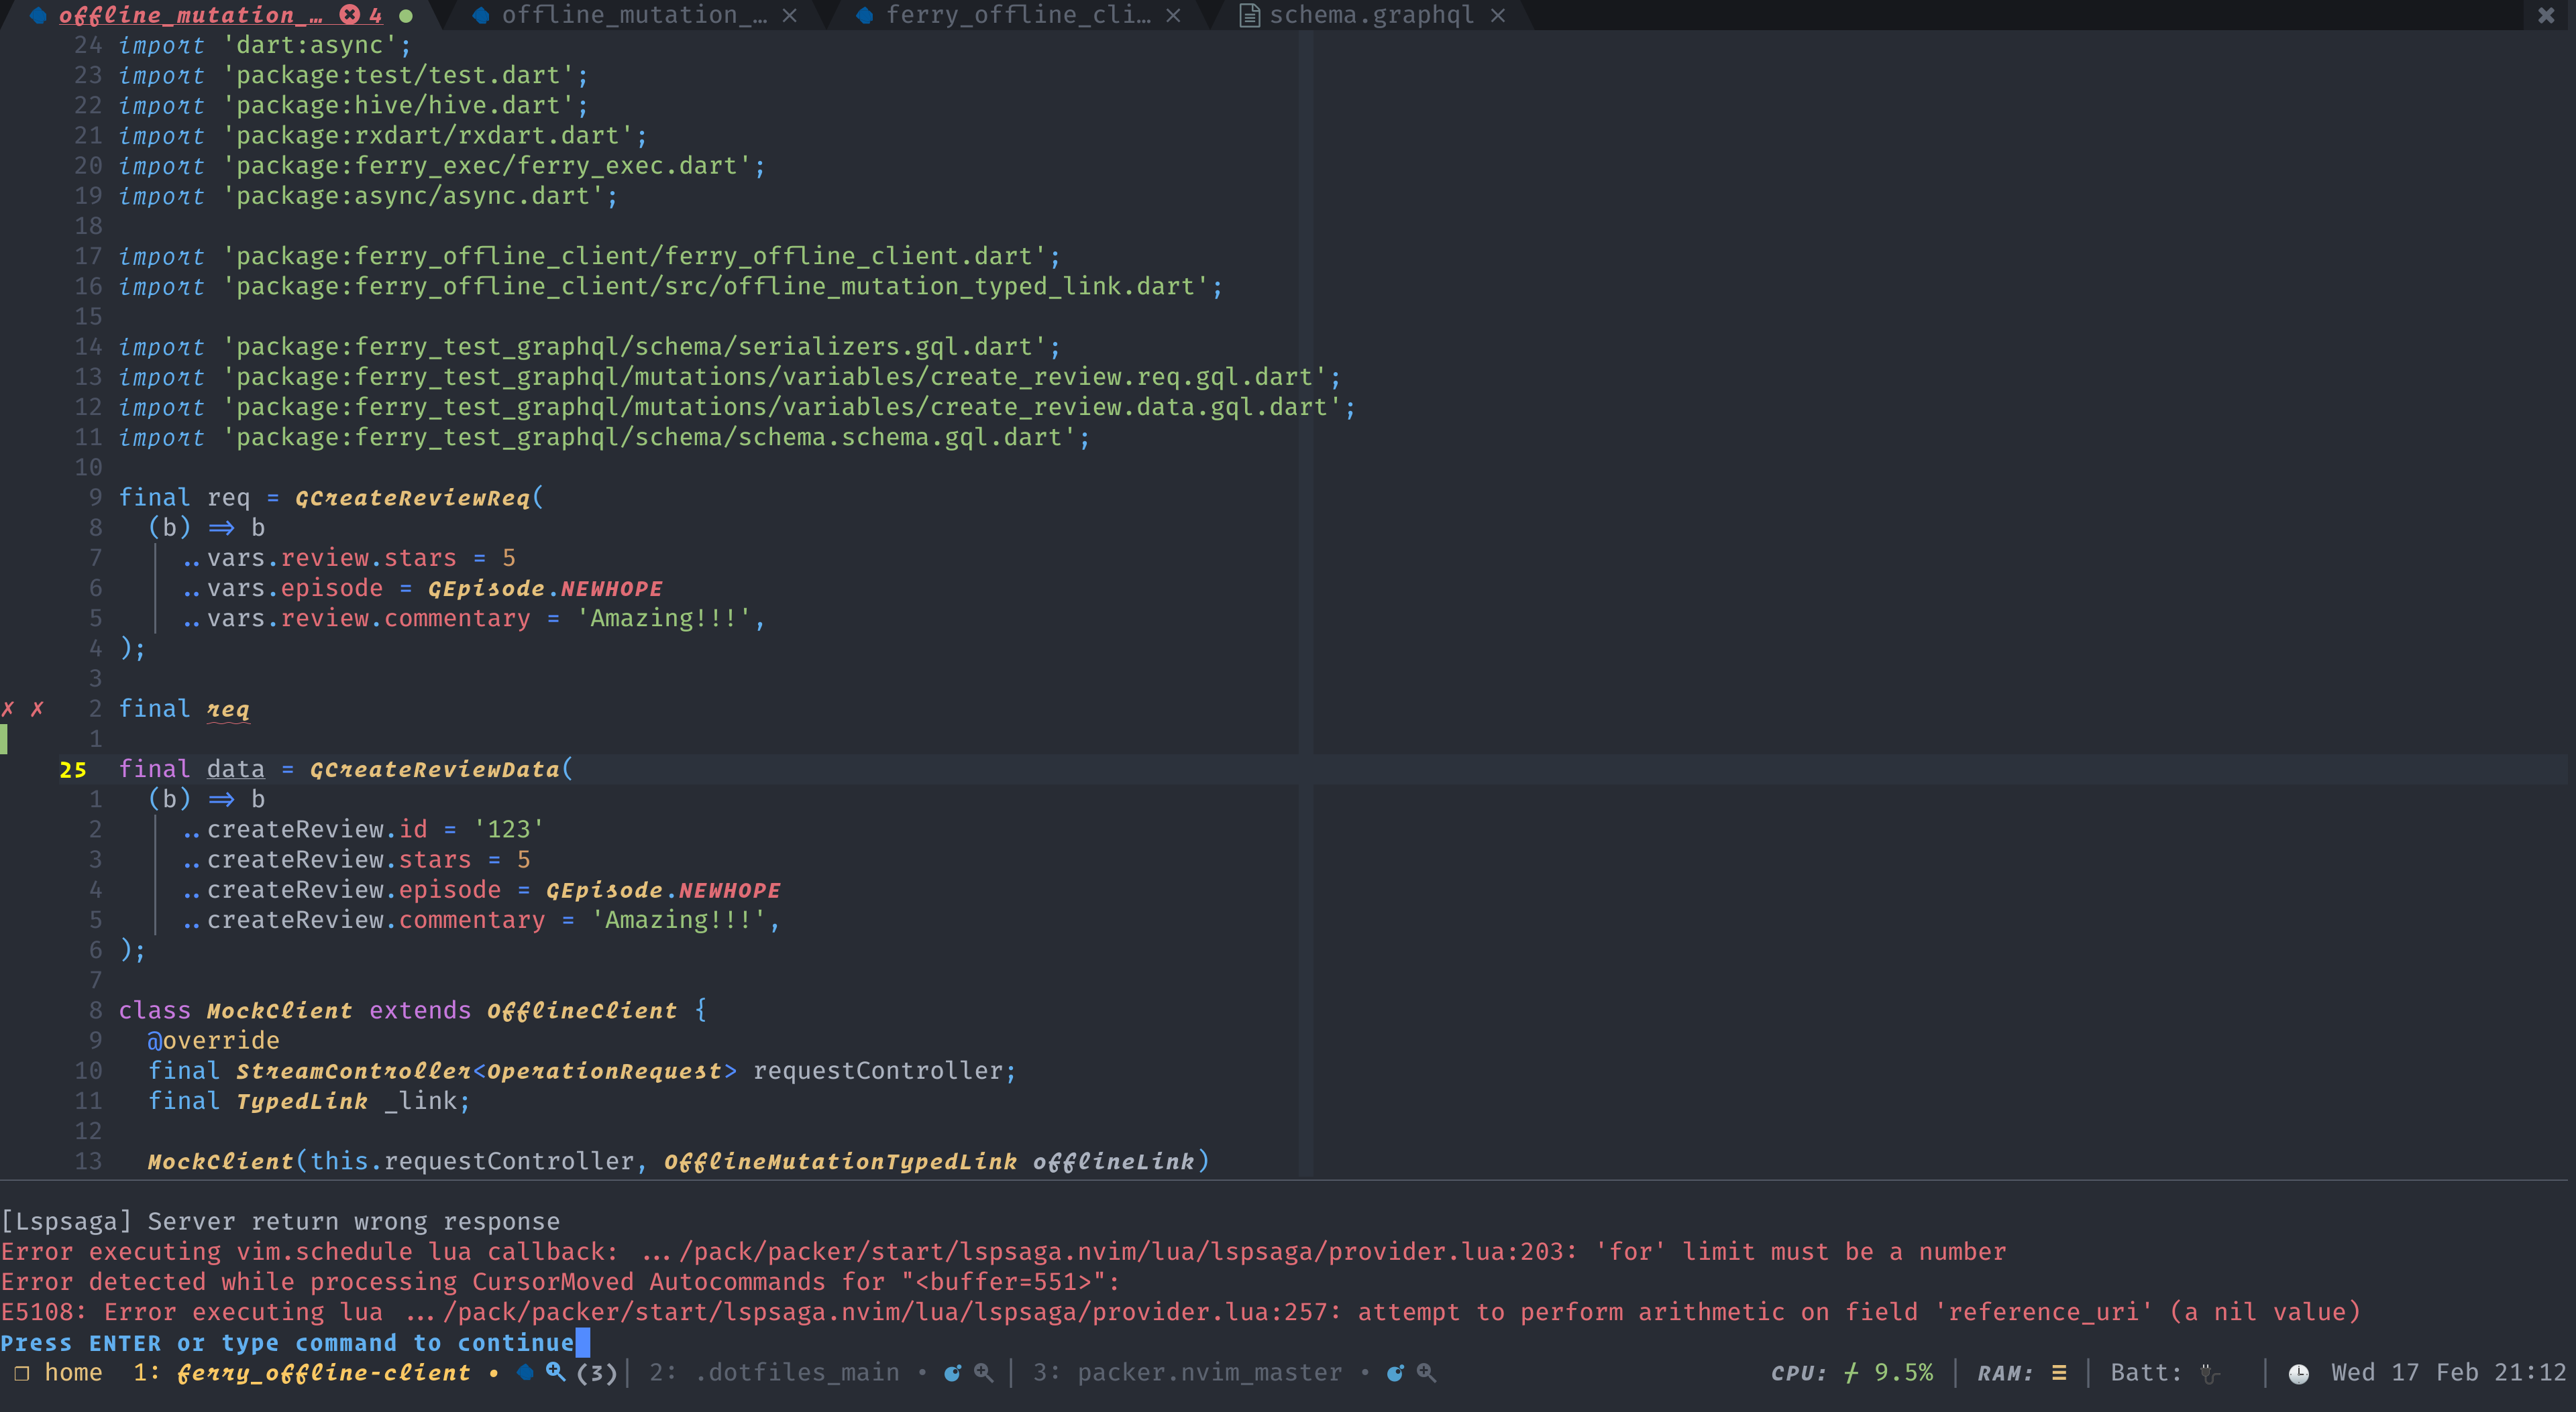Click the E5108 error message line
2576x1412 pixels.
tap(1180, 1312)
